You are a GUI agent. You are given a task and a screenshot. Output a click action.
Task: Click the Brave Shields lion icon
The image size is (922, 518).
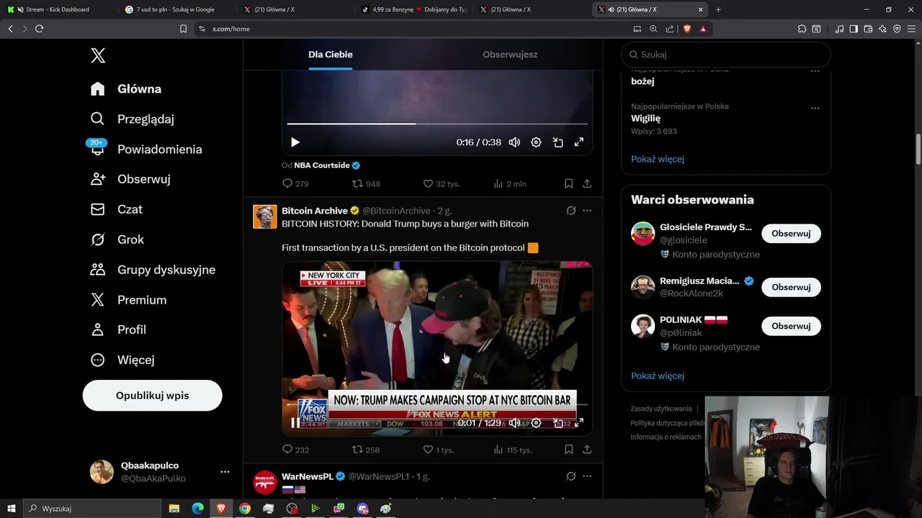[x=686, y=29]
